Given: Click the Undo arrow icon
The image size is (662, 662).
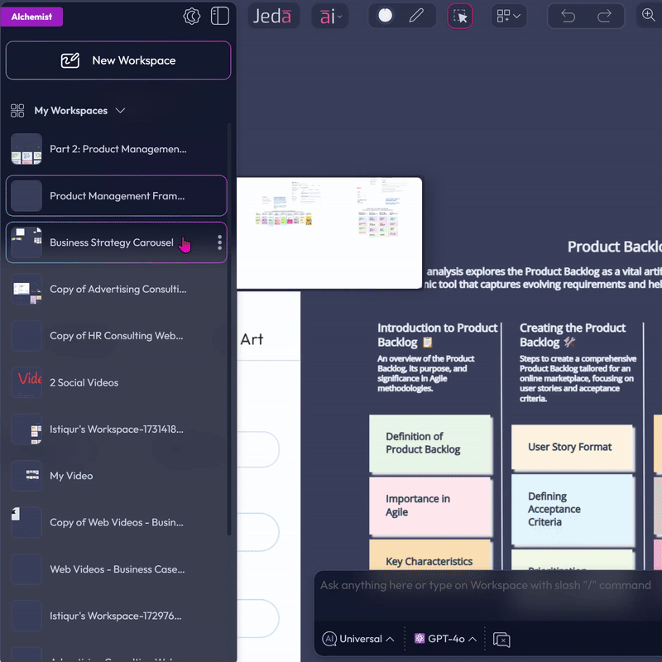Looking at the screenshot, I should tap(569, 15).
